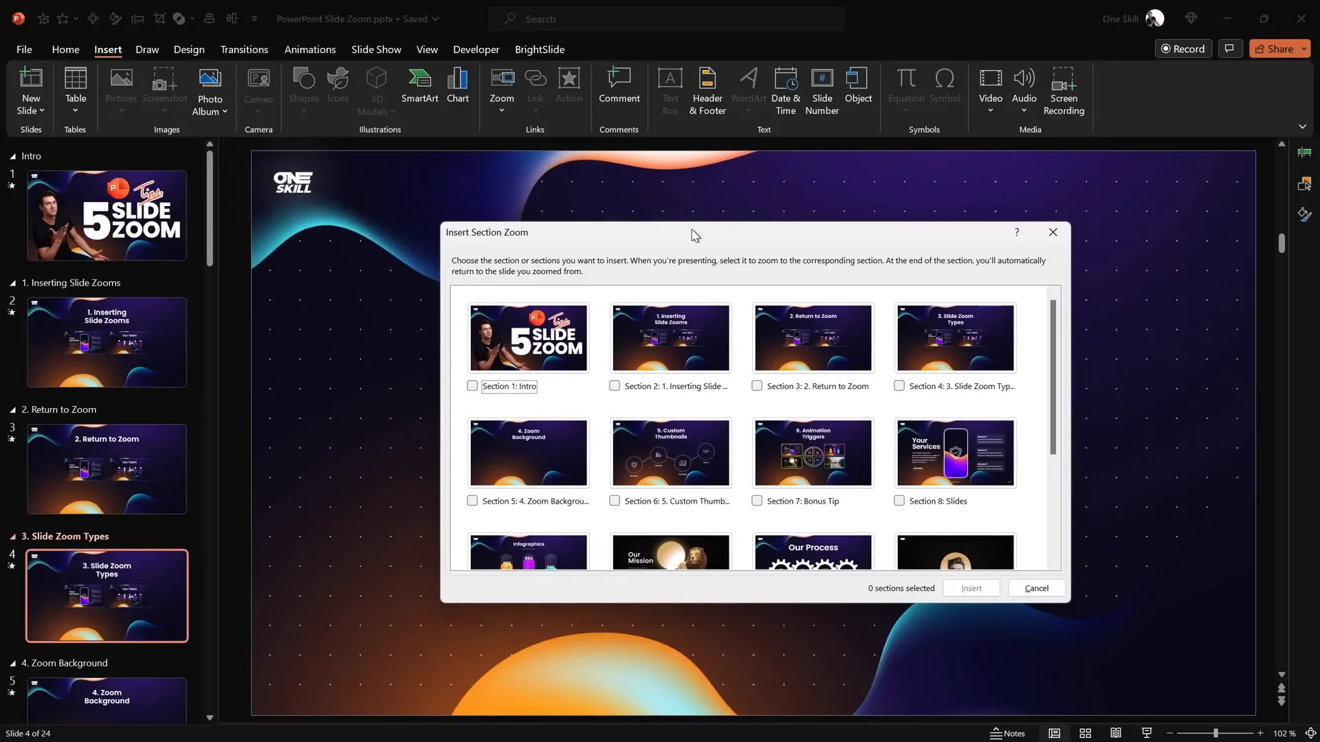The image size is (1320, 742).
Task: Open the Share button dropdown arrow
Action: coord(1303,49)
